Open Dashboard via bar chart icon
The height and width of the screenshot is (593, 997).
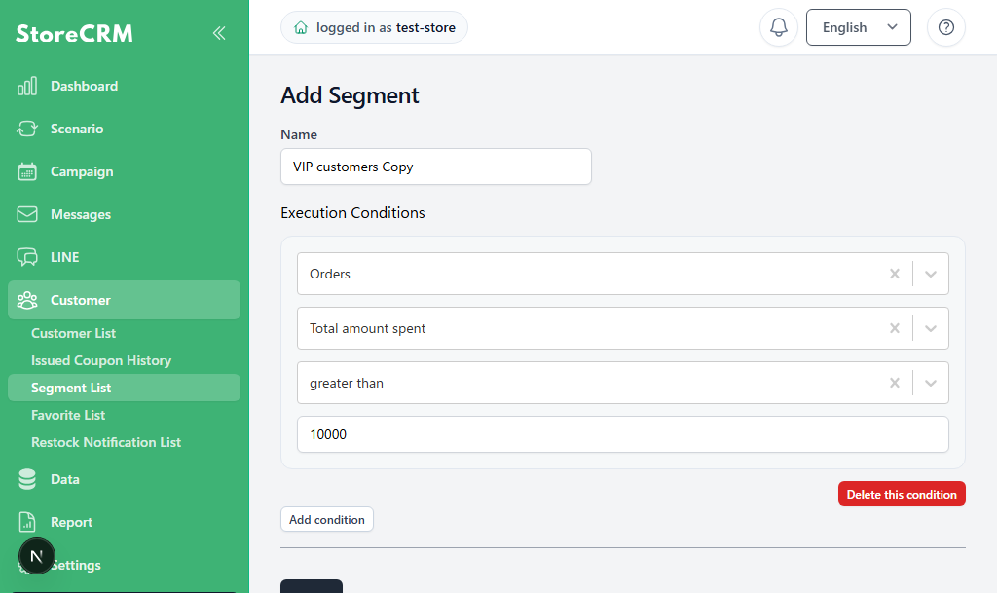[x=27, y=86]
